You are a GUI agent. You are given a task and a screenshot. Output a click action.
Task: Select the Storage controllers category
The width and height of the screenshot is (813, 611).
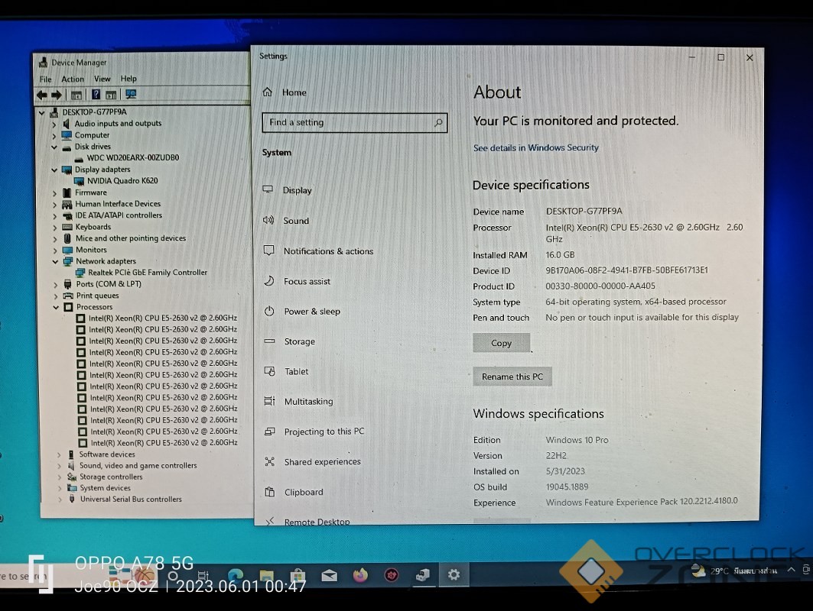pyautogui.click(x=111, y=477)
